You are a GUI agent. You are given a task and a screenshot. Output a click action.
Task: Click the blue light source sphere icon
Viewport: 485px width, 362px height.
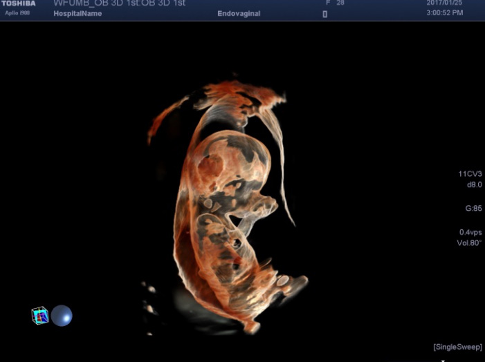click(x=62, y=316)
